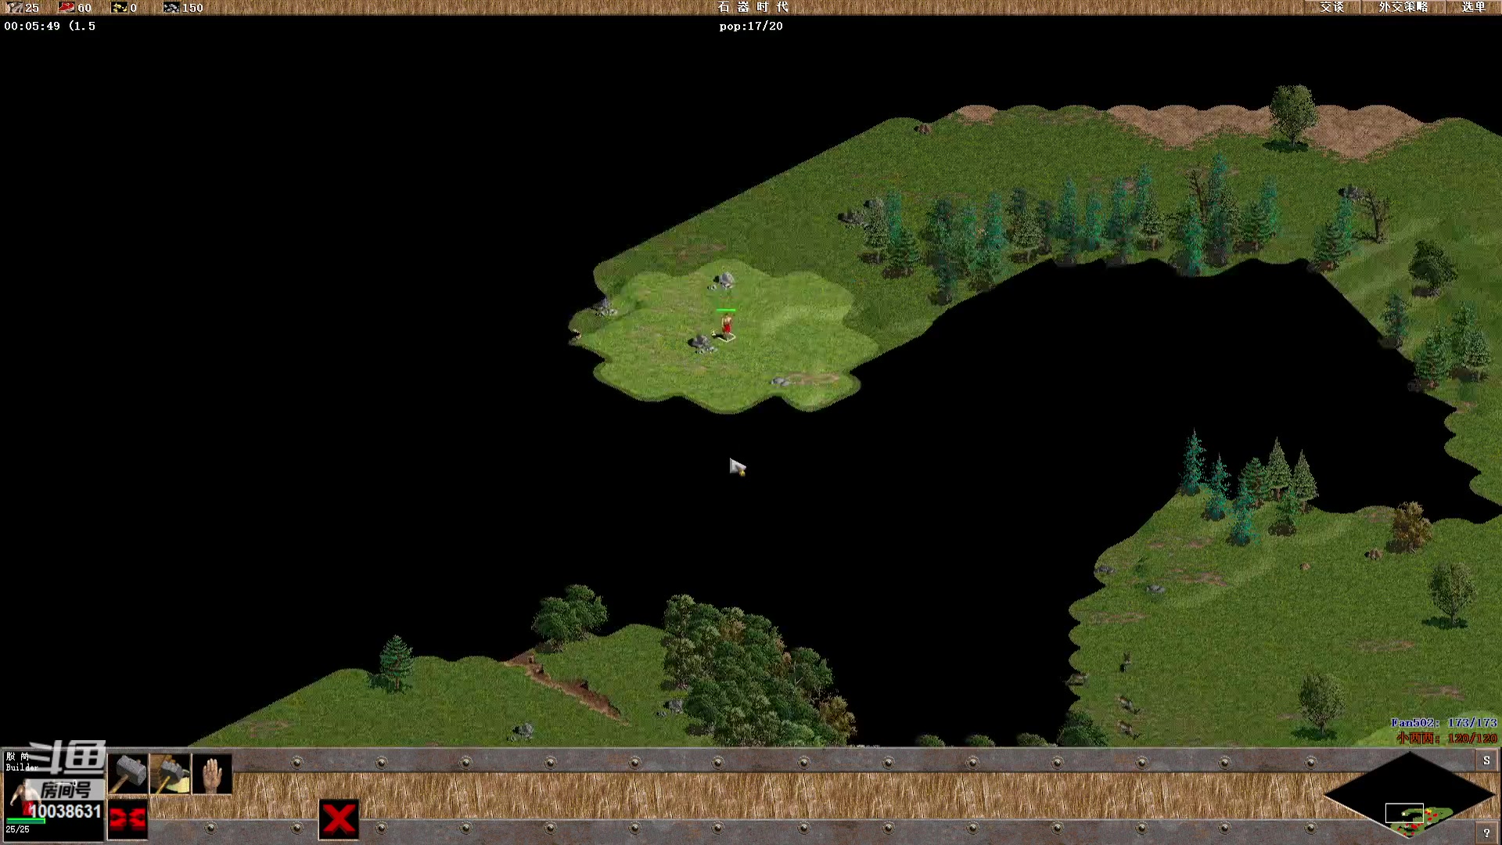Click the wood resource icon showing 25
This screenshot has height=845, width=1502.
pos(14,7)
